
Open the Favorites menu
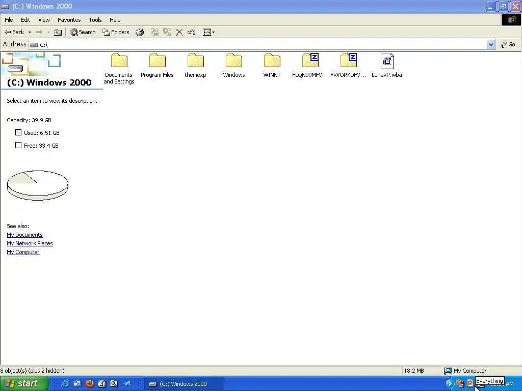pyautogui.click(x=69, y=20)
